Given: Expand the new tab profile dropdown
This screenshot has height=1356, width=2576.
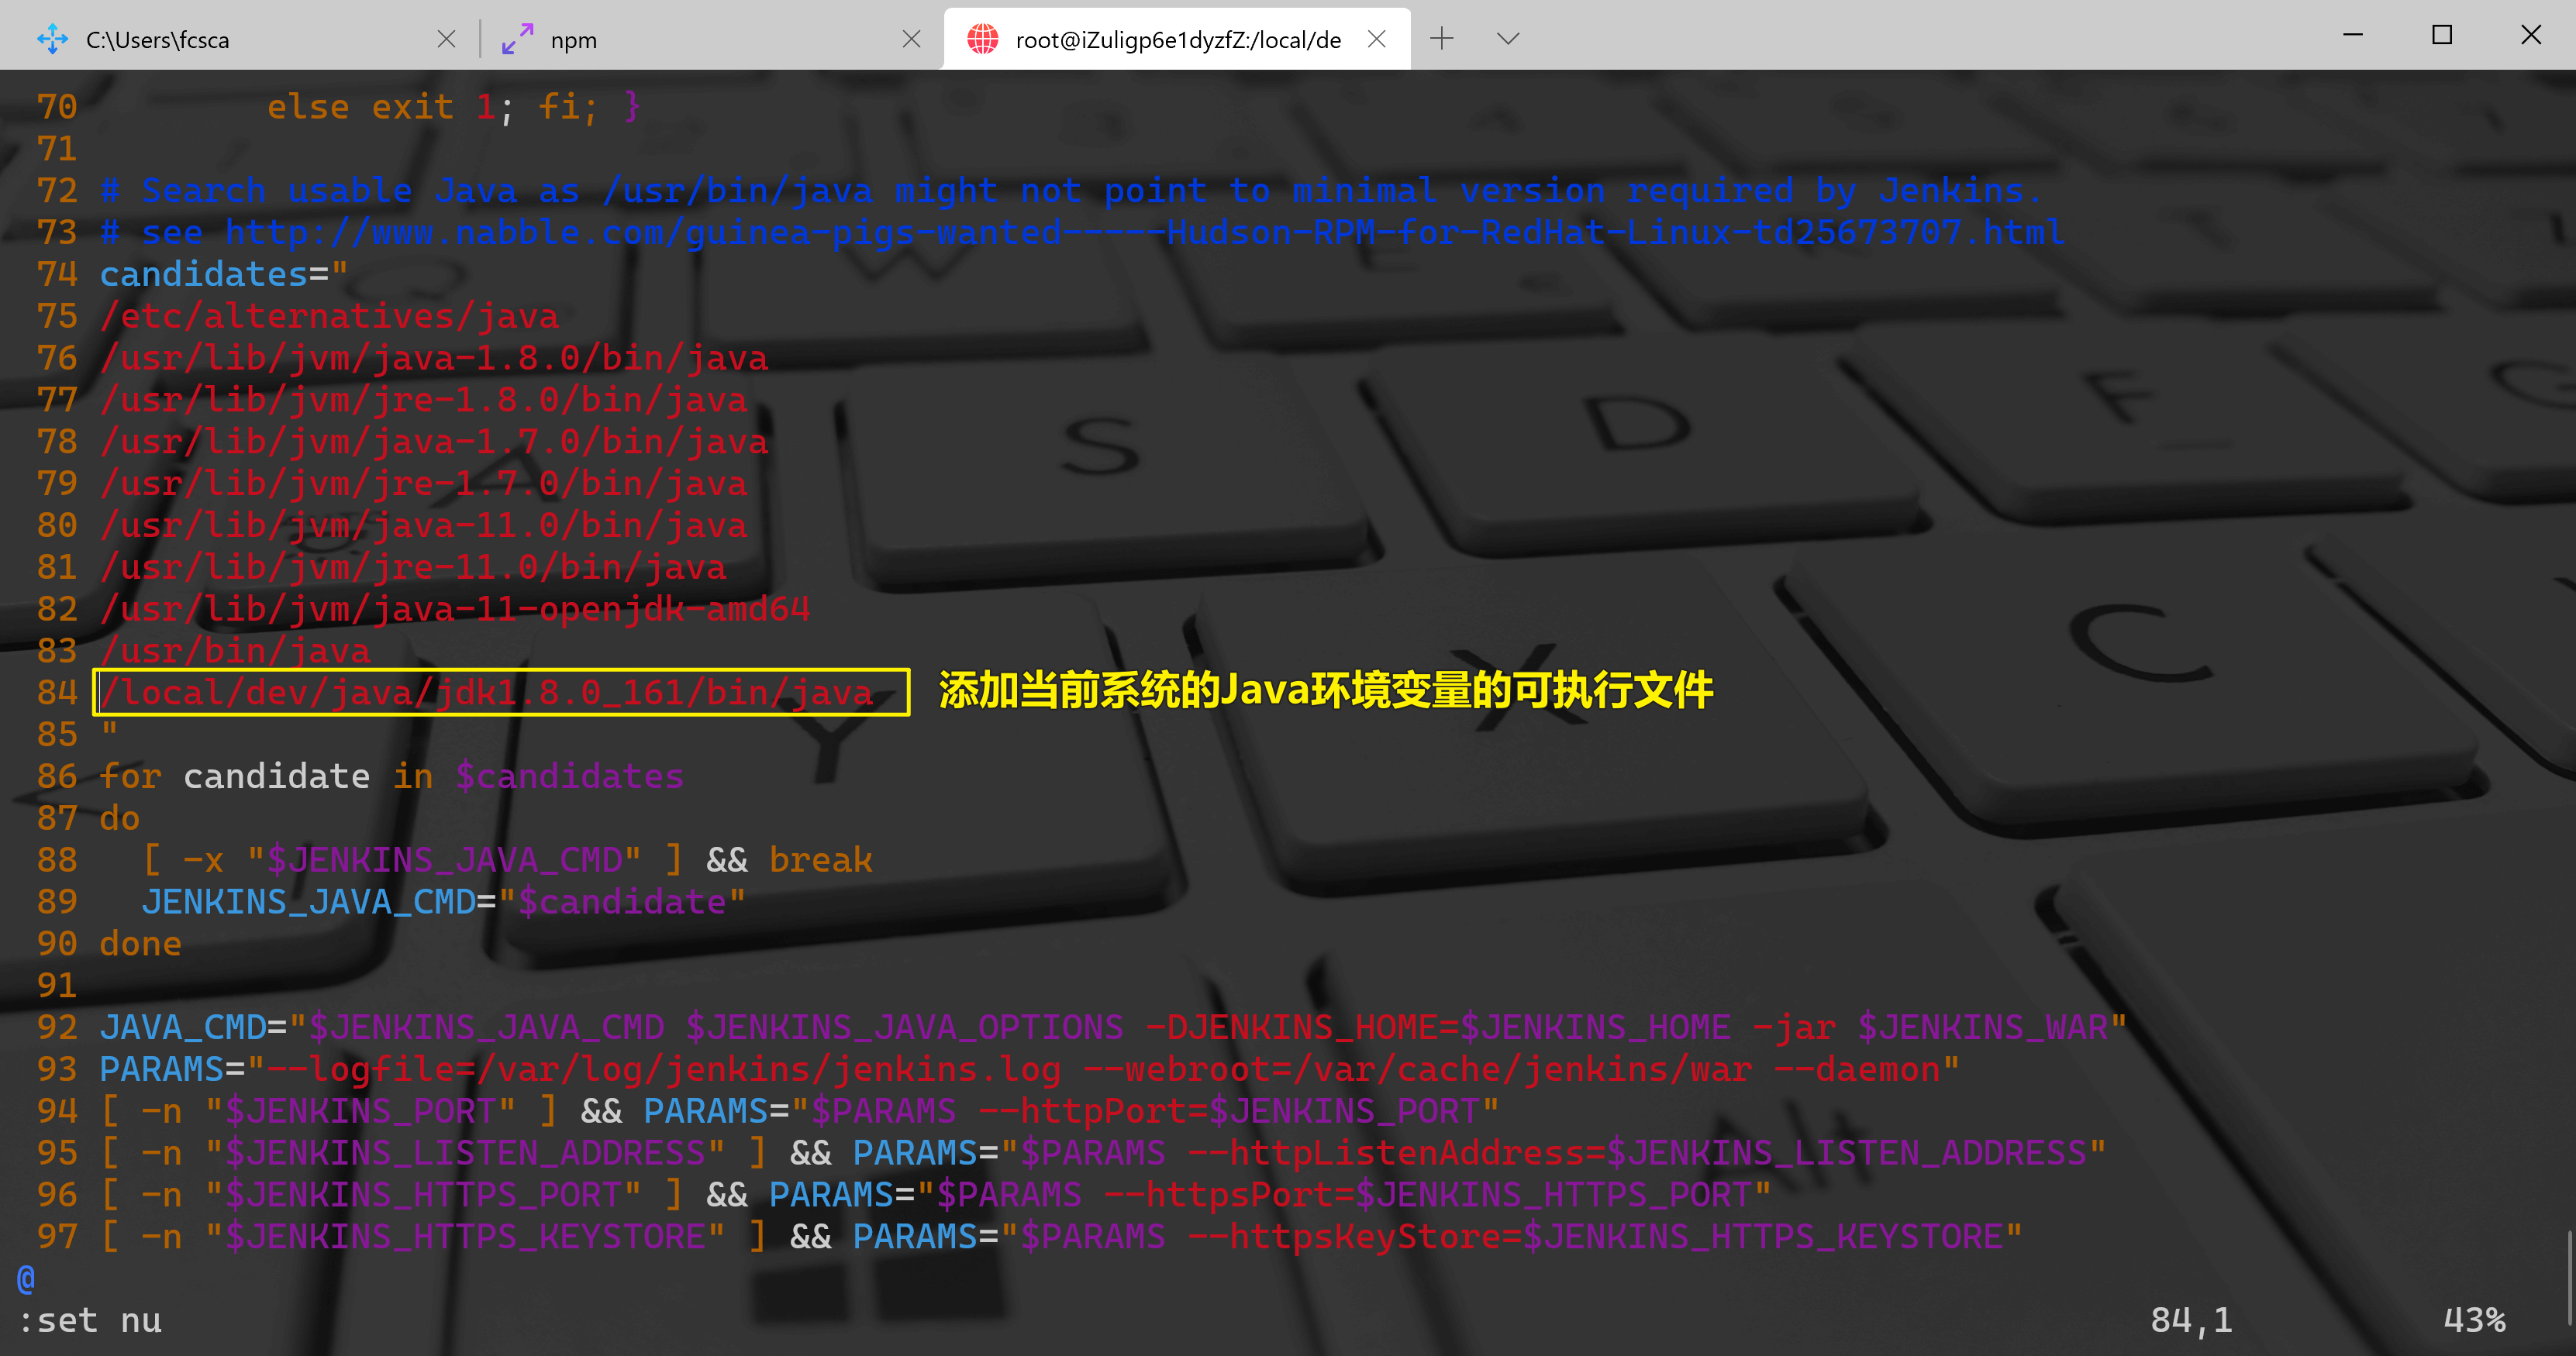Looking at the screenshot, I should [x=1507, y=39].
